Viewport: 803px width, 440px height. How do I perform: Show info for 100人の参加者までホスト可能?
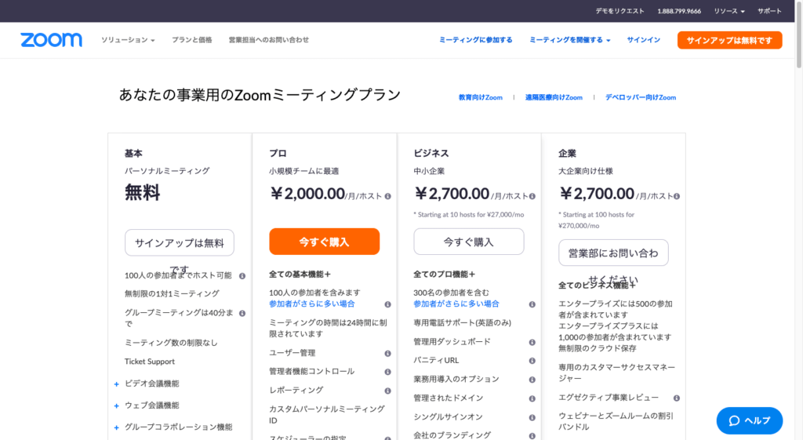[242, 276]
